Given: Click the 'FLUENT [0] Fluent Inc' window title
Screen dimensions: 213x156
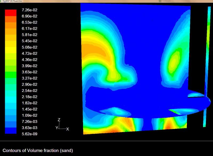Looking at the screenshot, I should click(x=12, y=1).
